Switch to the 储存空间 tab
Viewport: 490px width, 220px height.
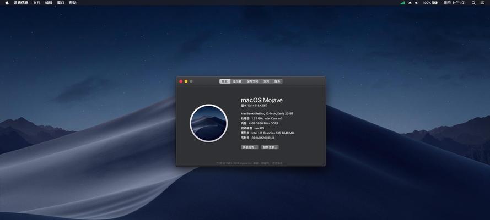click(x=252, y=81)
